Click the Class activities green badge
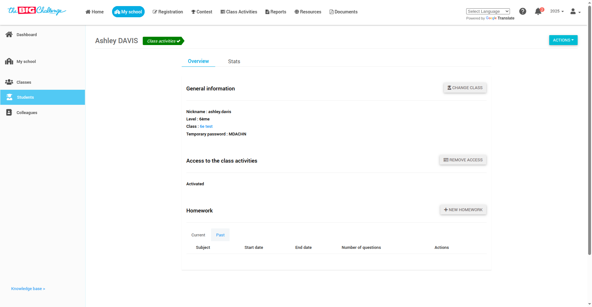This screenshot has width=592, height=307. [x=163, y=41]
